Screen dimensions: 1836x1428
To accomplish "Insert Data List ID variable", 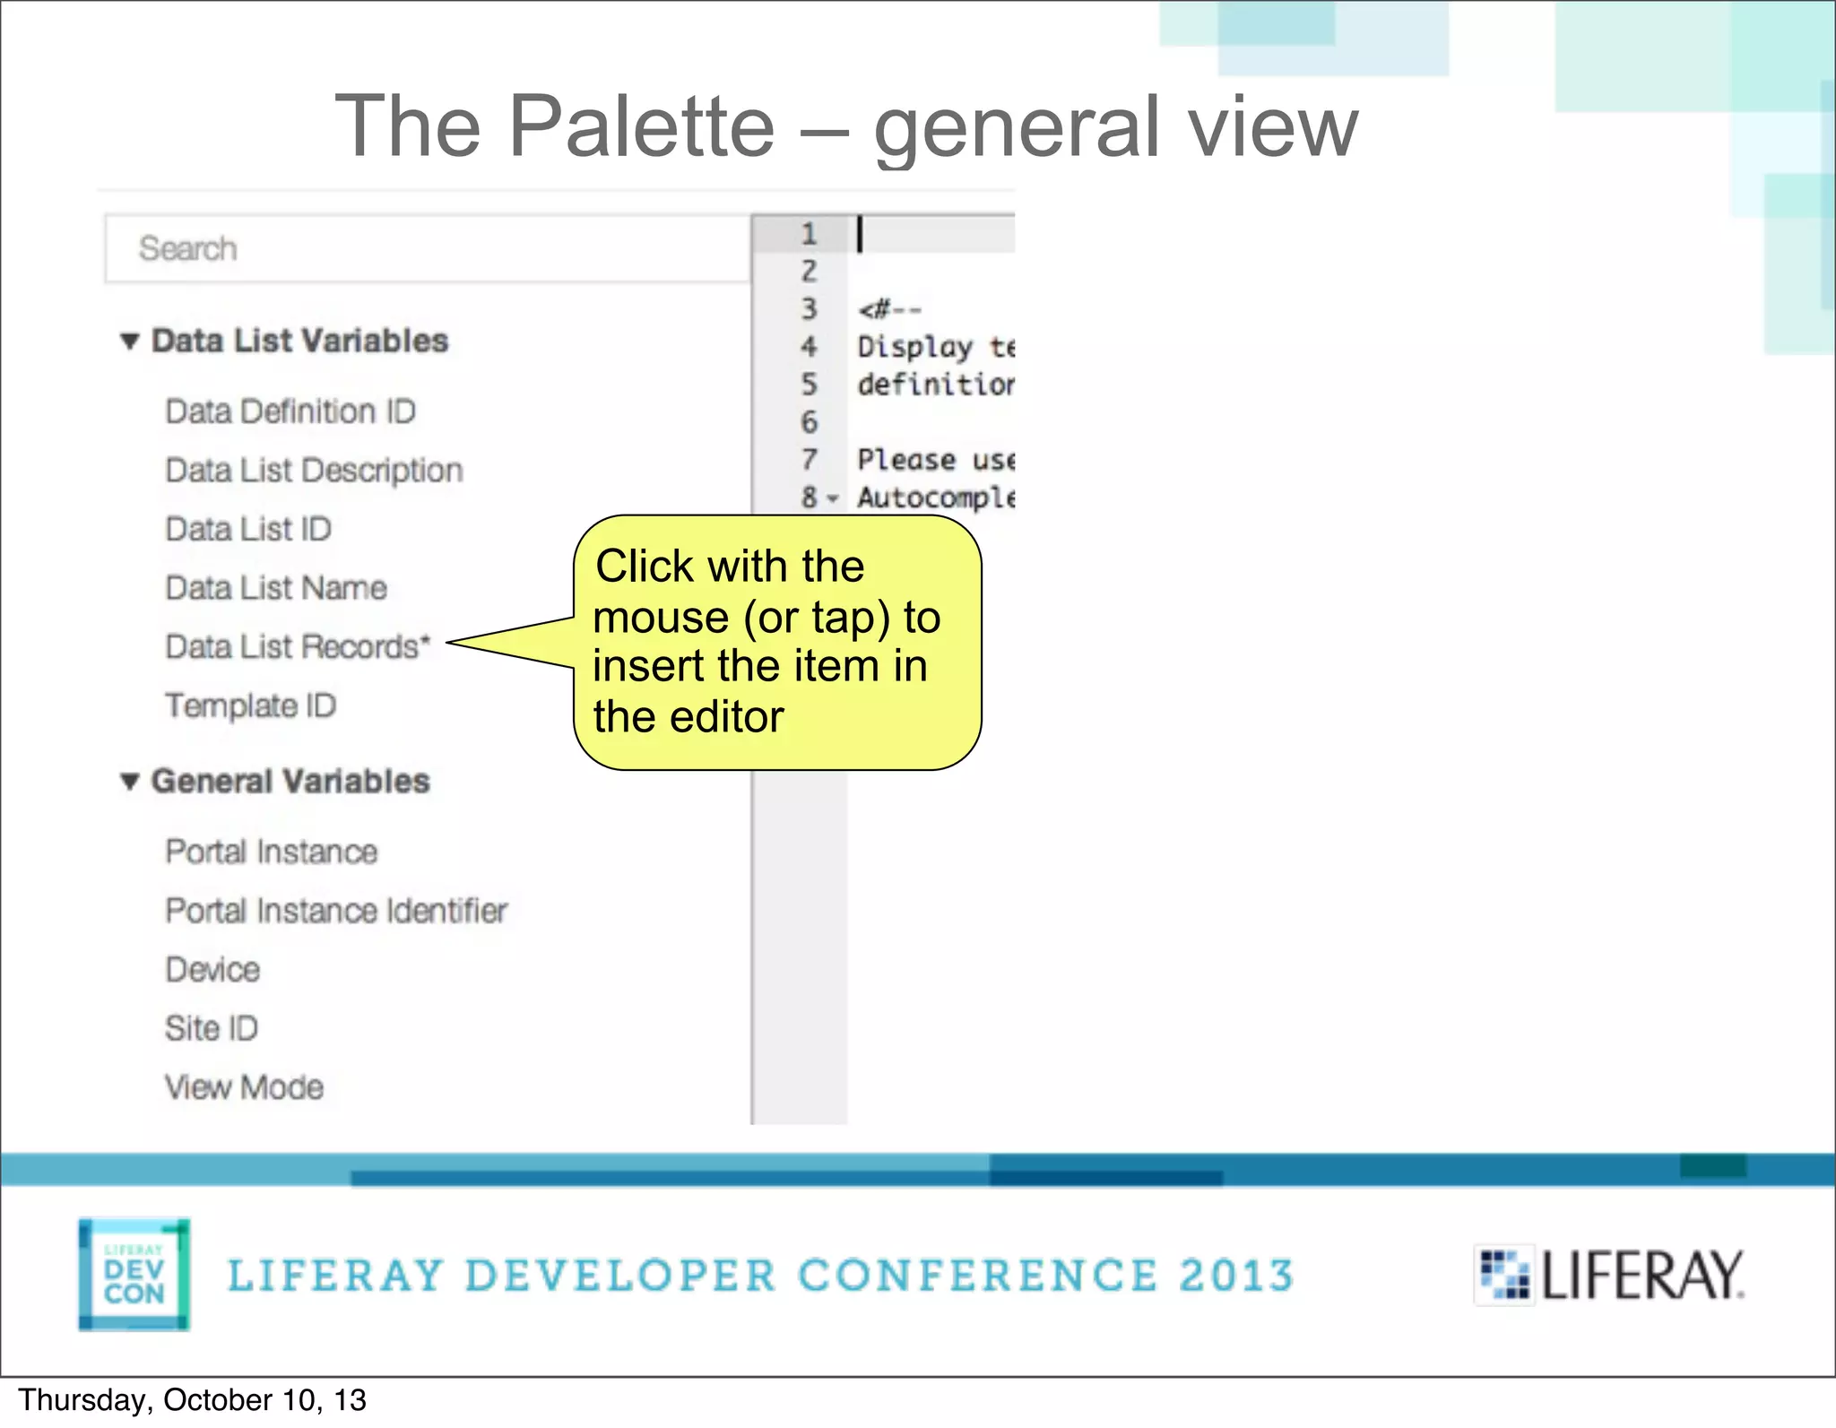I will tap(248, 529).
